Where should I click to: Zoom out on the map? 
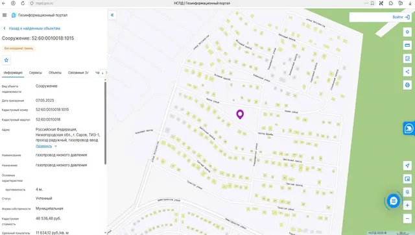pos(407,219)
